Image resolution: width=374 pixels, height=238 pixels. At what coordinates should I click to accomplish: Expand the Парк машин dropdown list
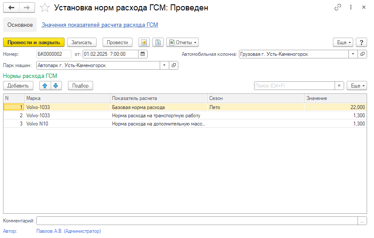coord(164,65)
